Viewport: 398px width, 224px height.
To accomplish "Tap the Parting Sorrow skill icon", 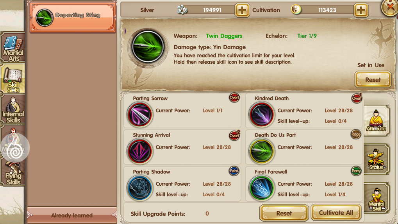I will click(x=139, y=115).
